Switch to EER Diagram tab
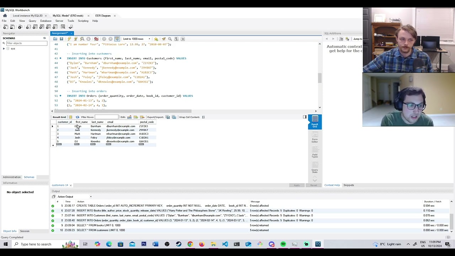The image size is (455, 256). click(x=103, y=16)
